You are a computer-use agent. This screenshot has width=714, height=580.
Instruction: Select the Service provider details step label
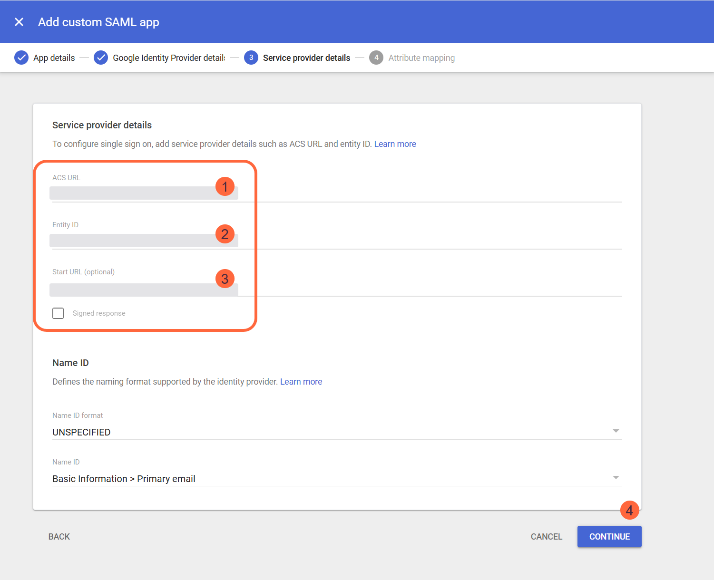(306, 57)
